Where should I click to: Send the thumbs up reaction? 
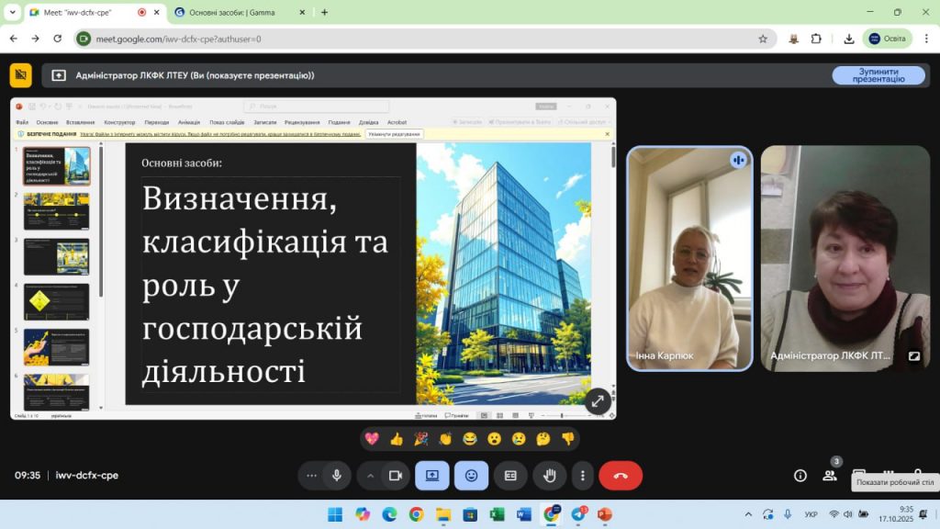click(x=397, y=439)
